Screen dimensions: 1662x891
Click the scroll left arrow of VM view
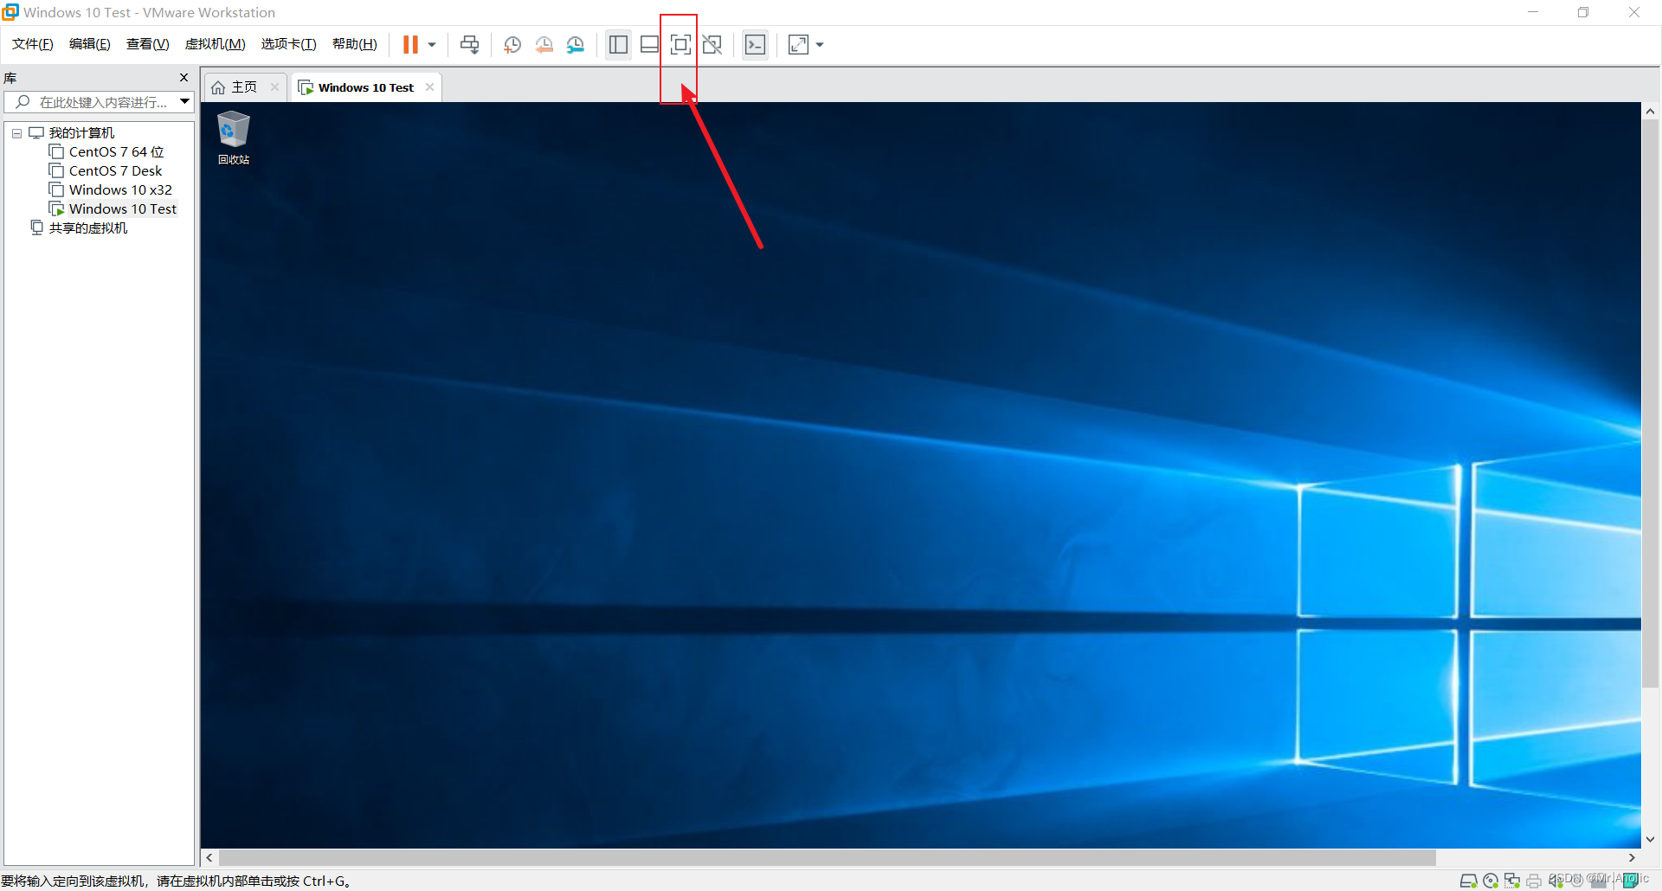(209, 857)
